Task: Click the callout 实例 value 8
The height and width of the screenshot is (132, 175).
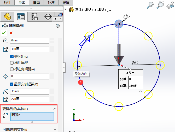Action: (x=136, y=79)
